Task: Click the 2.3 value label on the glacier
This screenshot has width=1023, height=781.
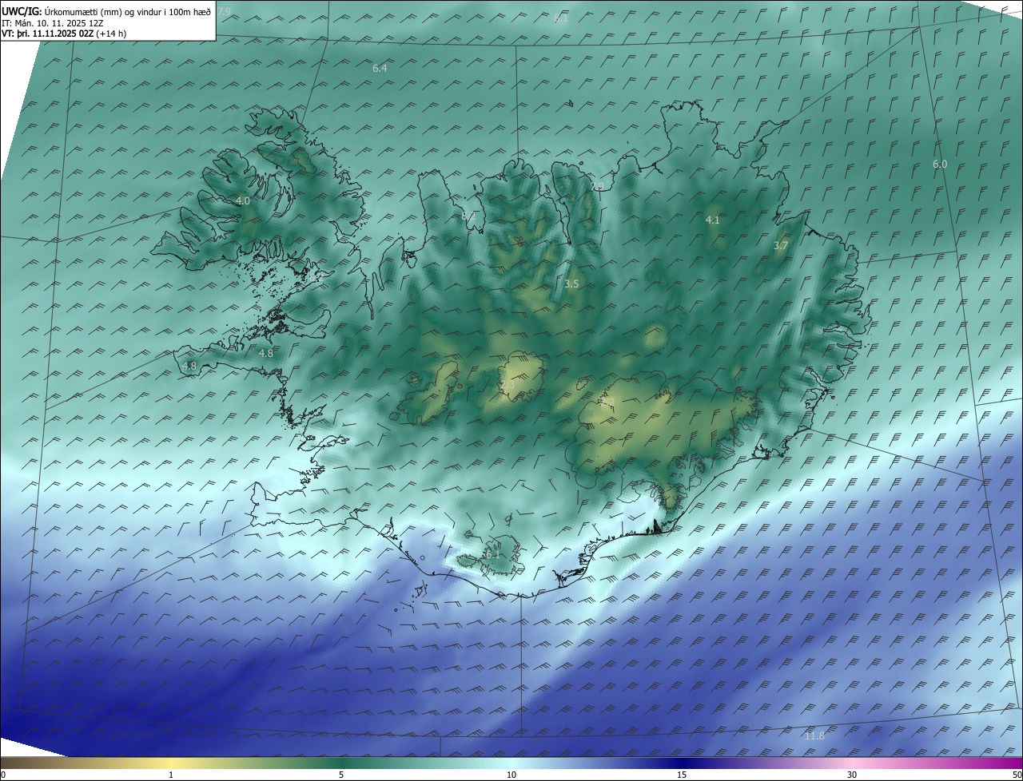Action: [508, 385]
